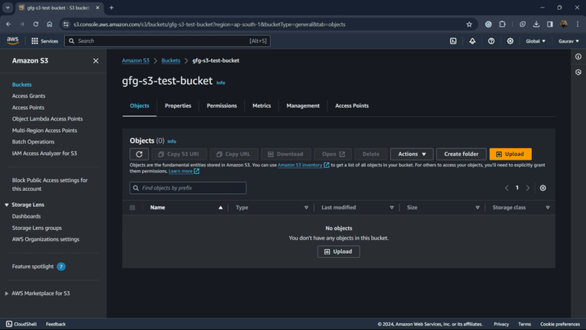Viewport: 586px width, 330px height.
Task: Open the Gaurav account dropdown
Action: pos(568,41)
